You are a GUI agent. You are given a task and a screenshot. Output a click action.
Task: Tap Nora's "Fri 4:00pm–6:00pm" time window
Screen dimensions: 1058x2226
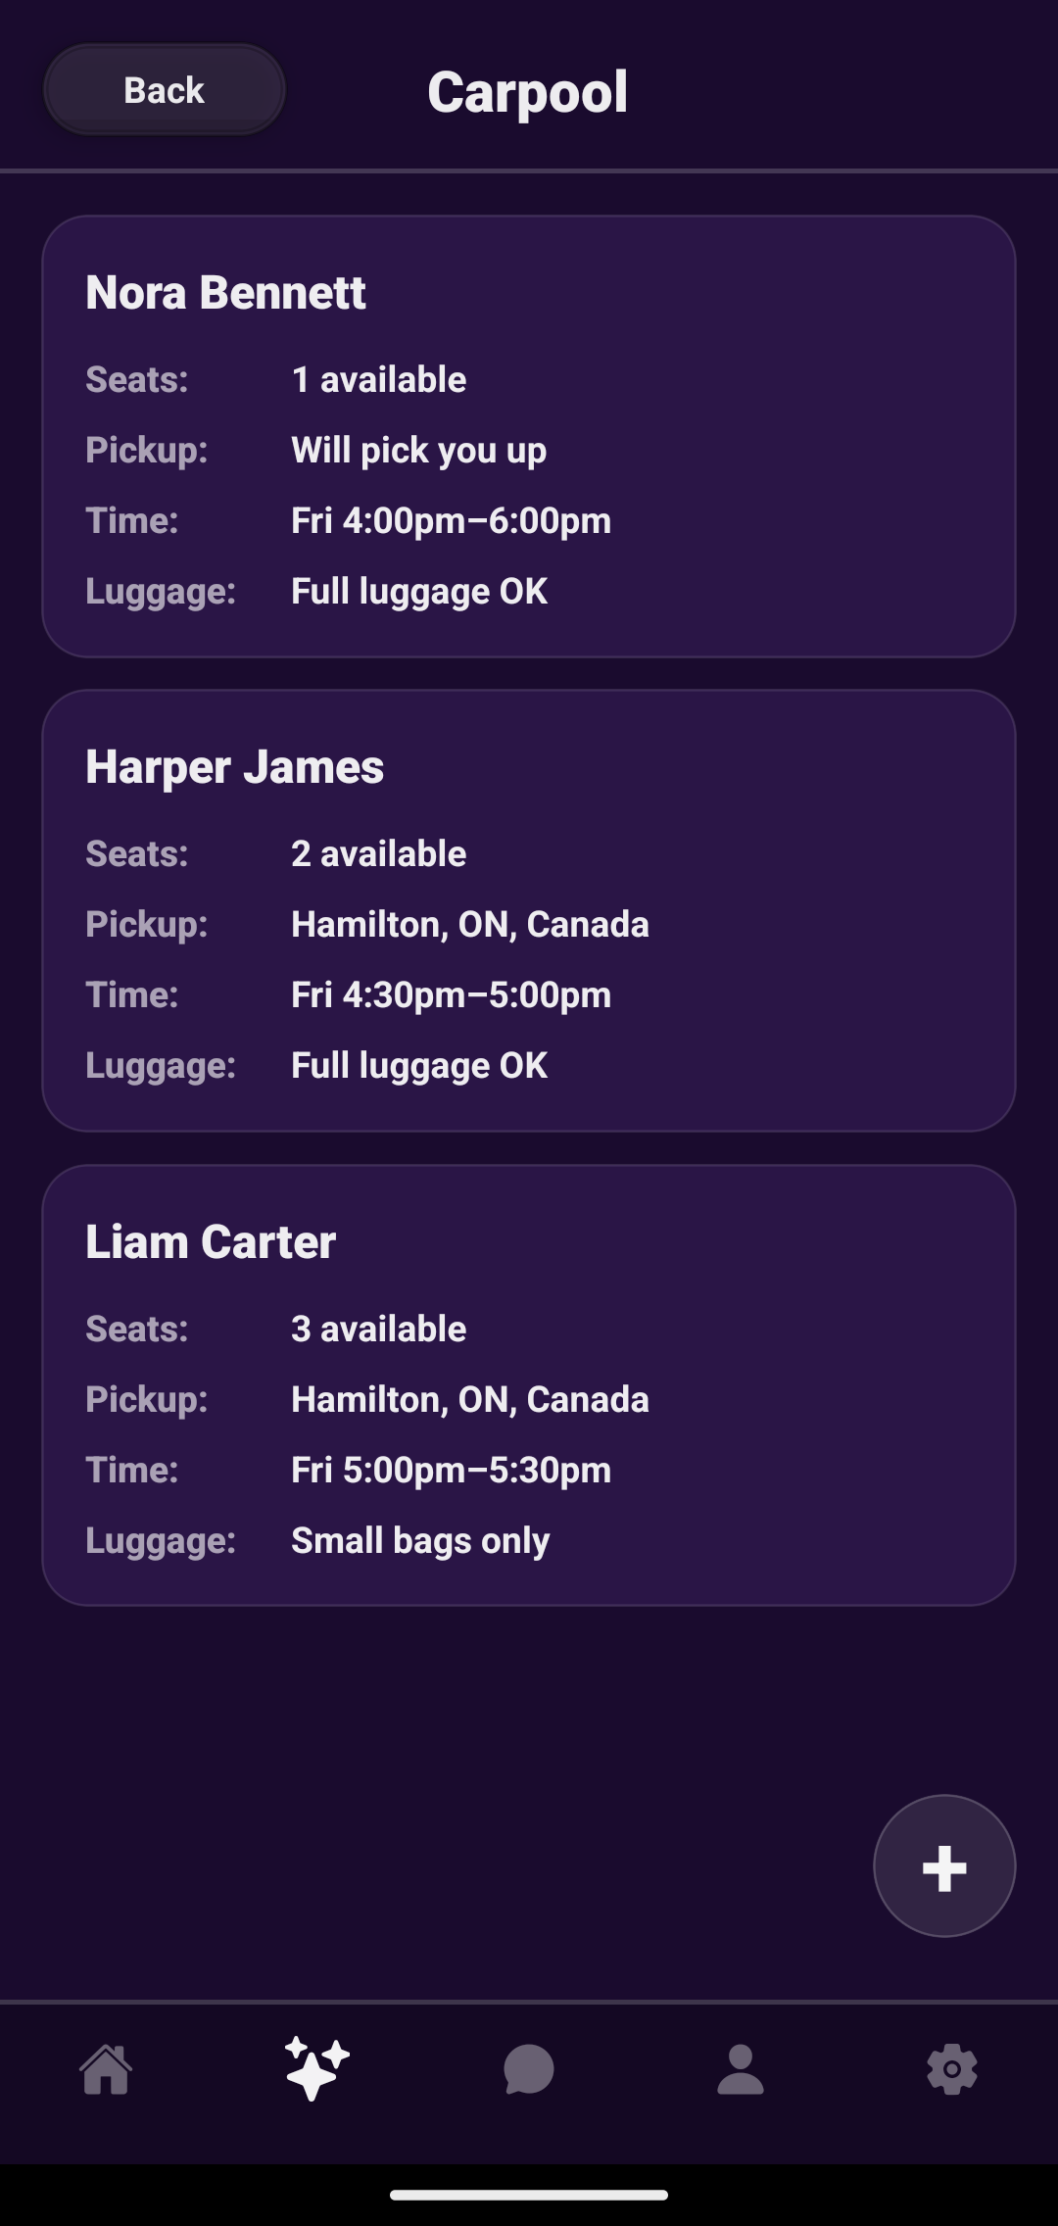(x=451, y=521)
